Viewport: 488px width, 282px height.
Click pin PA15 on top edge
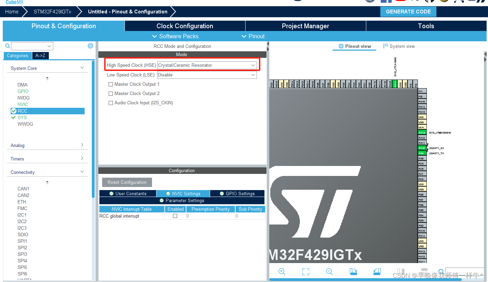pyautogui.click(x=390, y=84)
